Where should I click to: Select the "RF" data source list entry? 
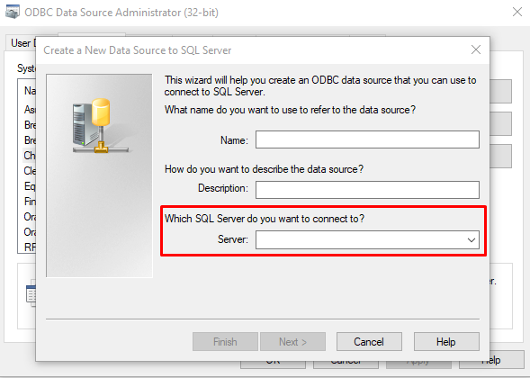[x=30, y=247]
